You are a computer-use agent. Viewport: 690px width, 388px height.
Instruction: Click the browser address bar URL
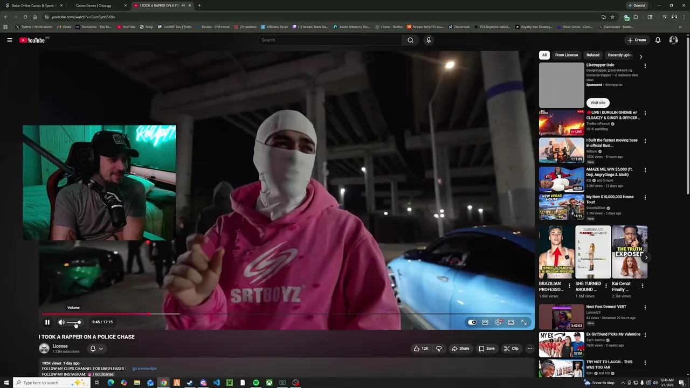coord(84,17)
